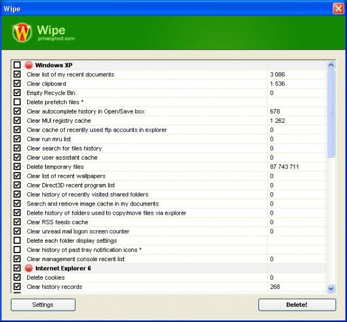This screenshot has height=322, width=347.
Task: Uncheck the Internet Explorer 6 group checkbox
Action: (x=17, y=268)
